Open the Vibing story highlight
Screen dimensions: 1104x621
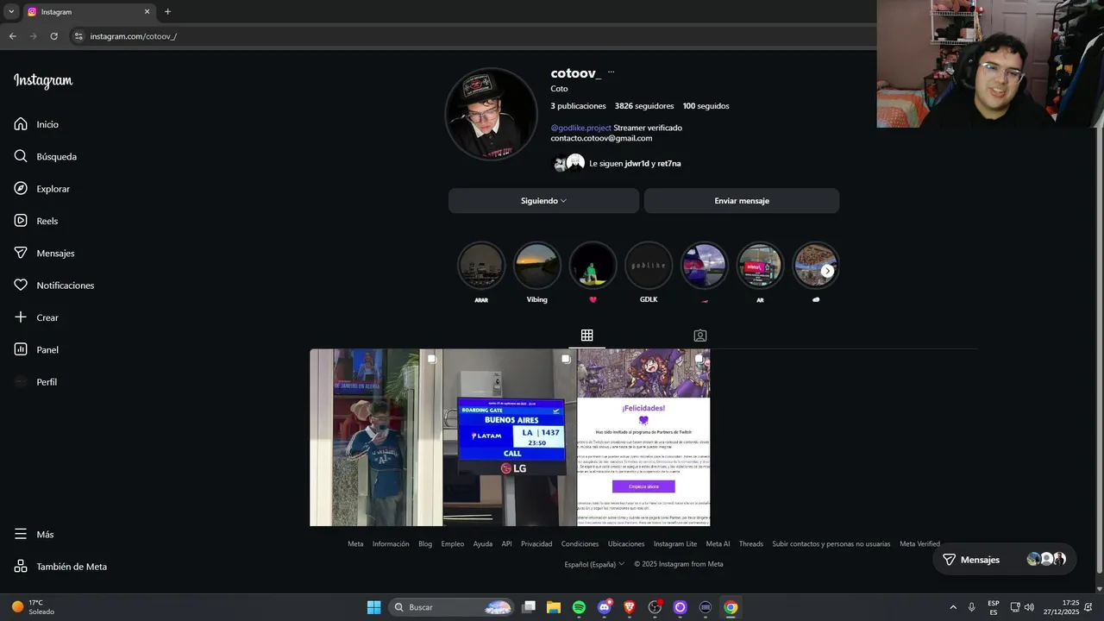(537, 265)
